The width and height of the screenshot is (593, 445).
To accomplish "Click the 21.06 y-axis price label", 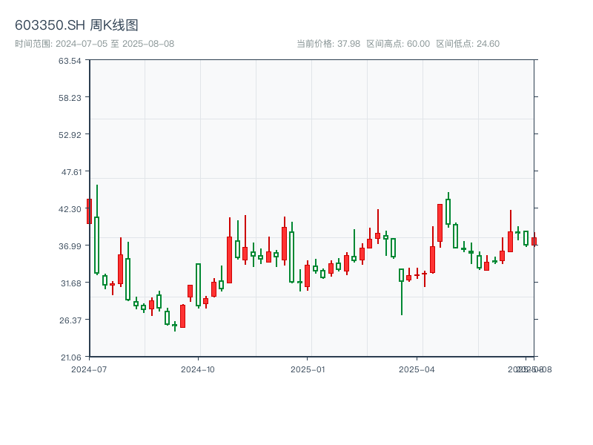I will pos(69,357).
